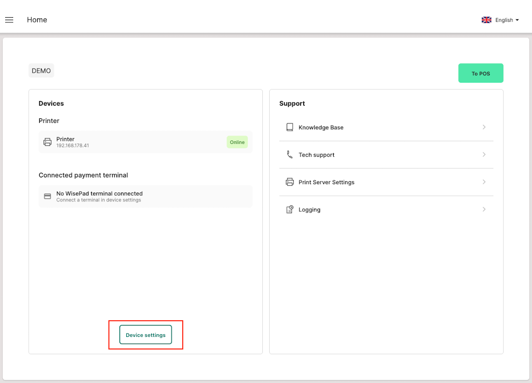Open the English language dropdown
The image size is (532, 383).
[507, 20]
